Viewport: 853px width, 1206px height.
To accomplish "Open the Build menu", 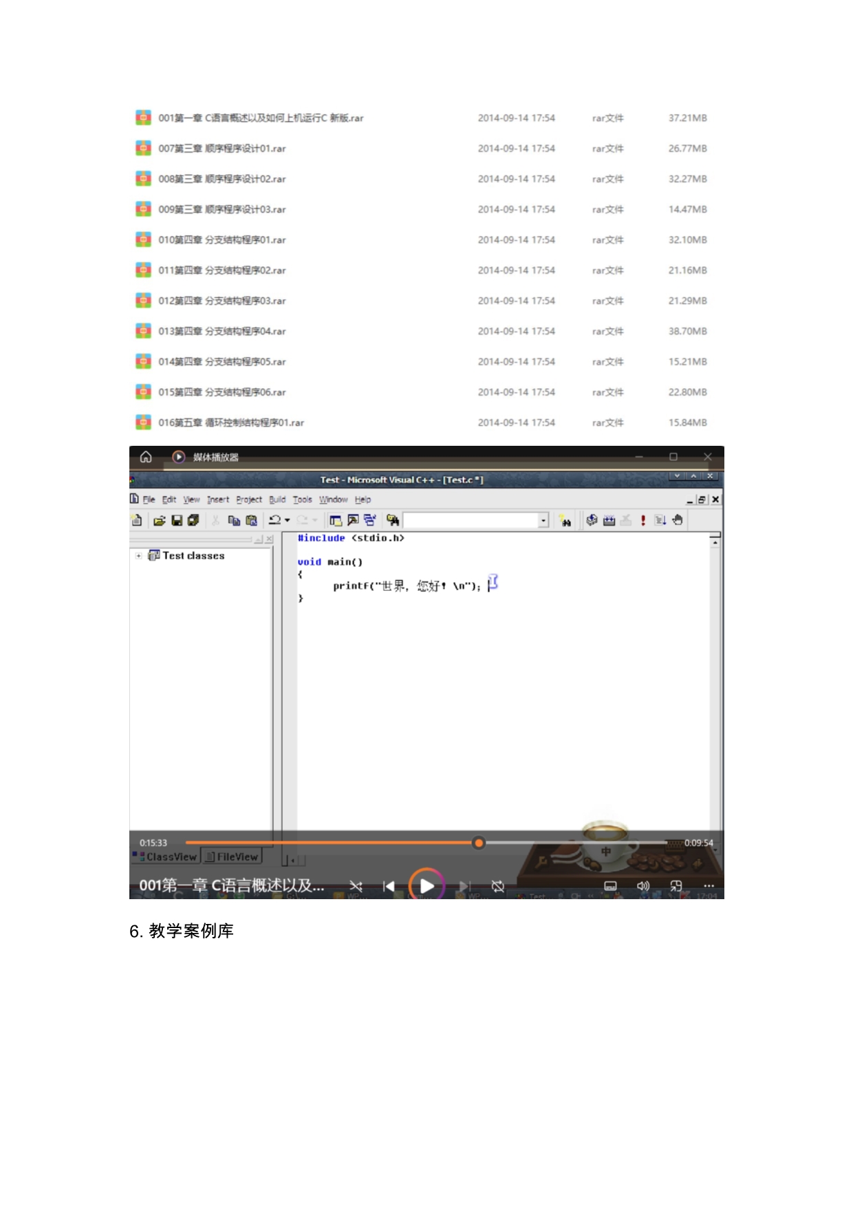I will click(x=277, y=499).
